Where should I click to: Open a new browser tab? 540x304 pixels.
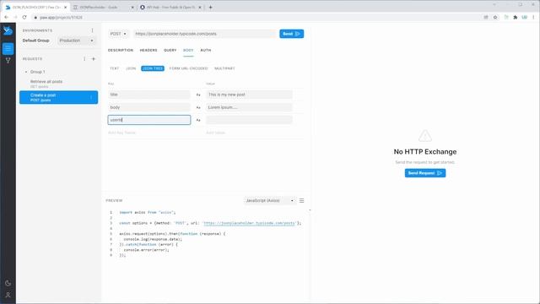coord(210,7)
